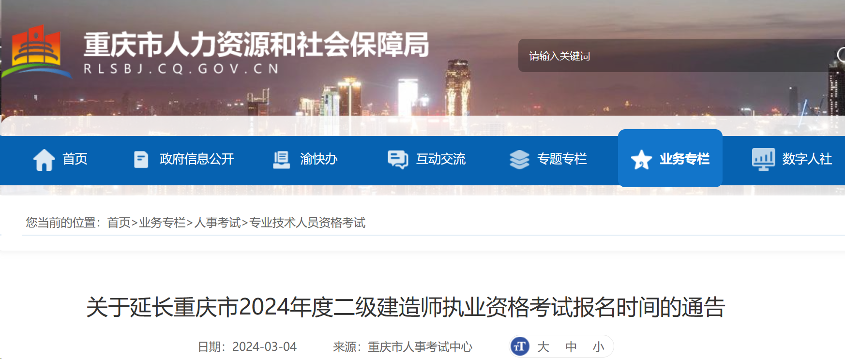Set font size to 小
This screenshot has height=359, width=845.
pyautogui.click(x=599, y=347)
